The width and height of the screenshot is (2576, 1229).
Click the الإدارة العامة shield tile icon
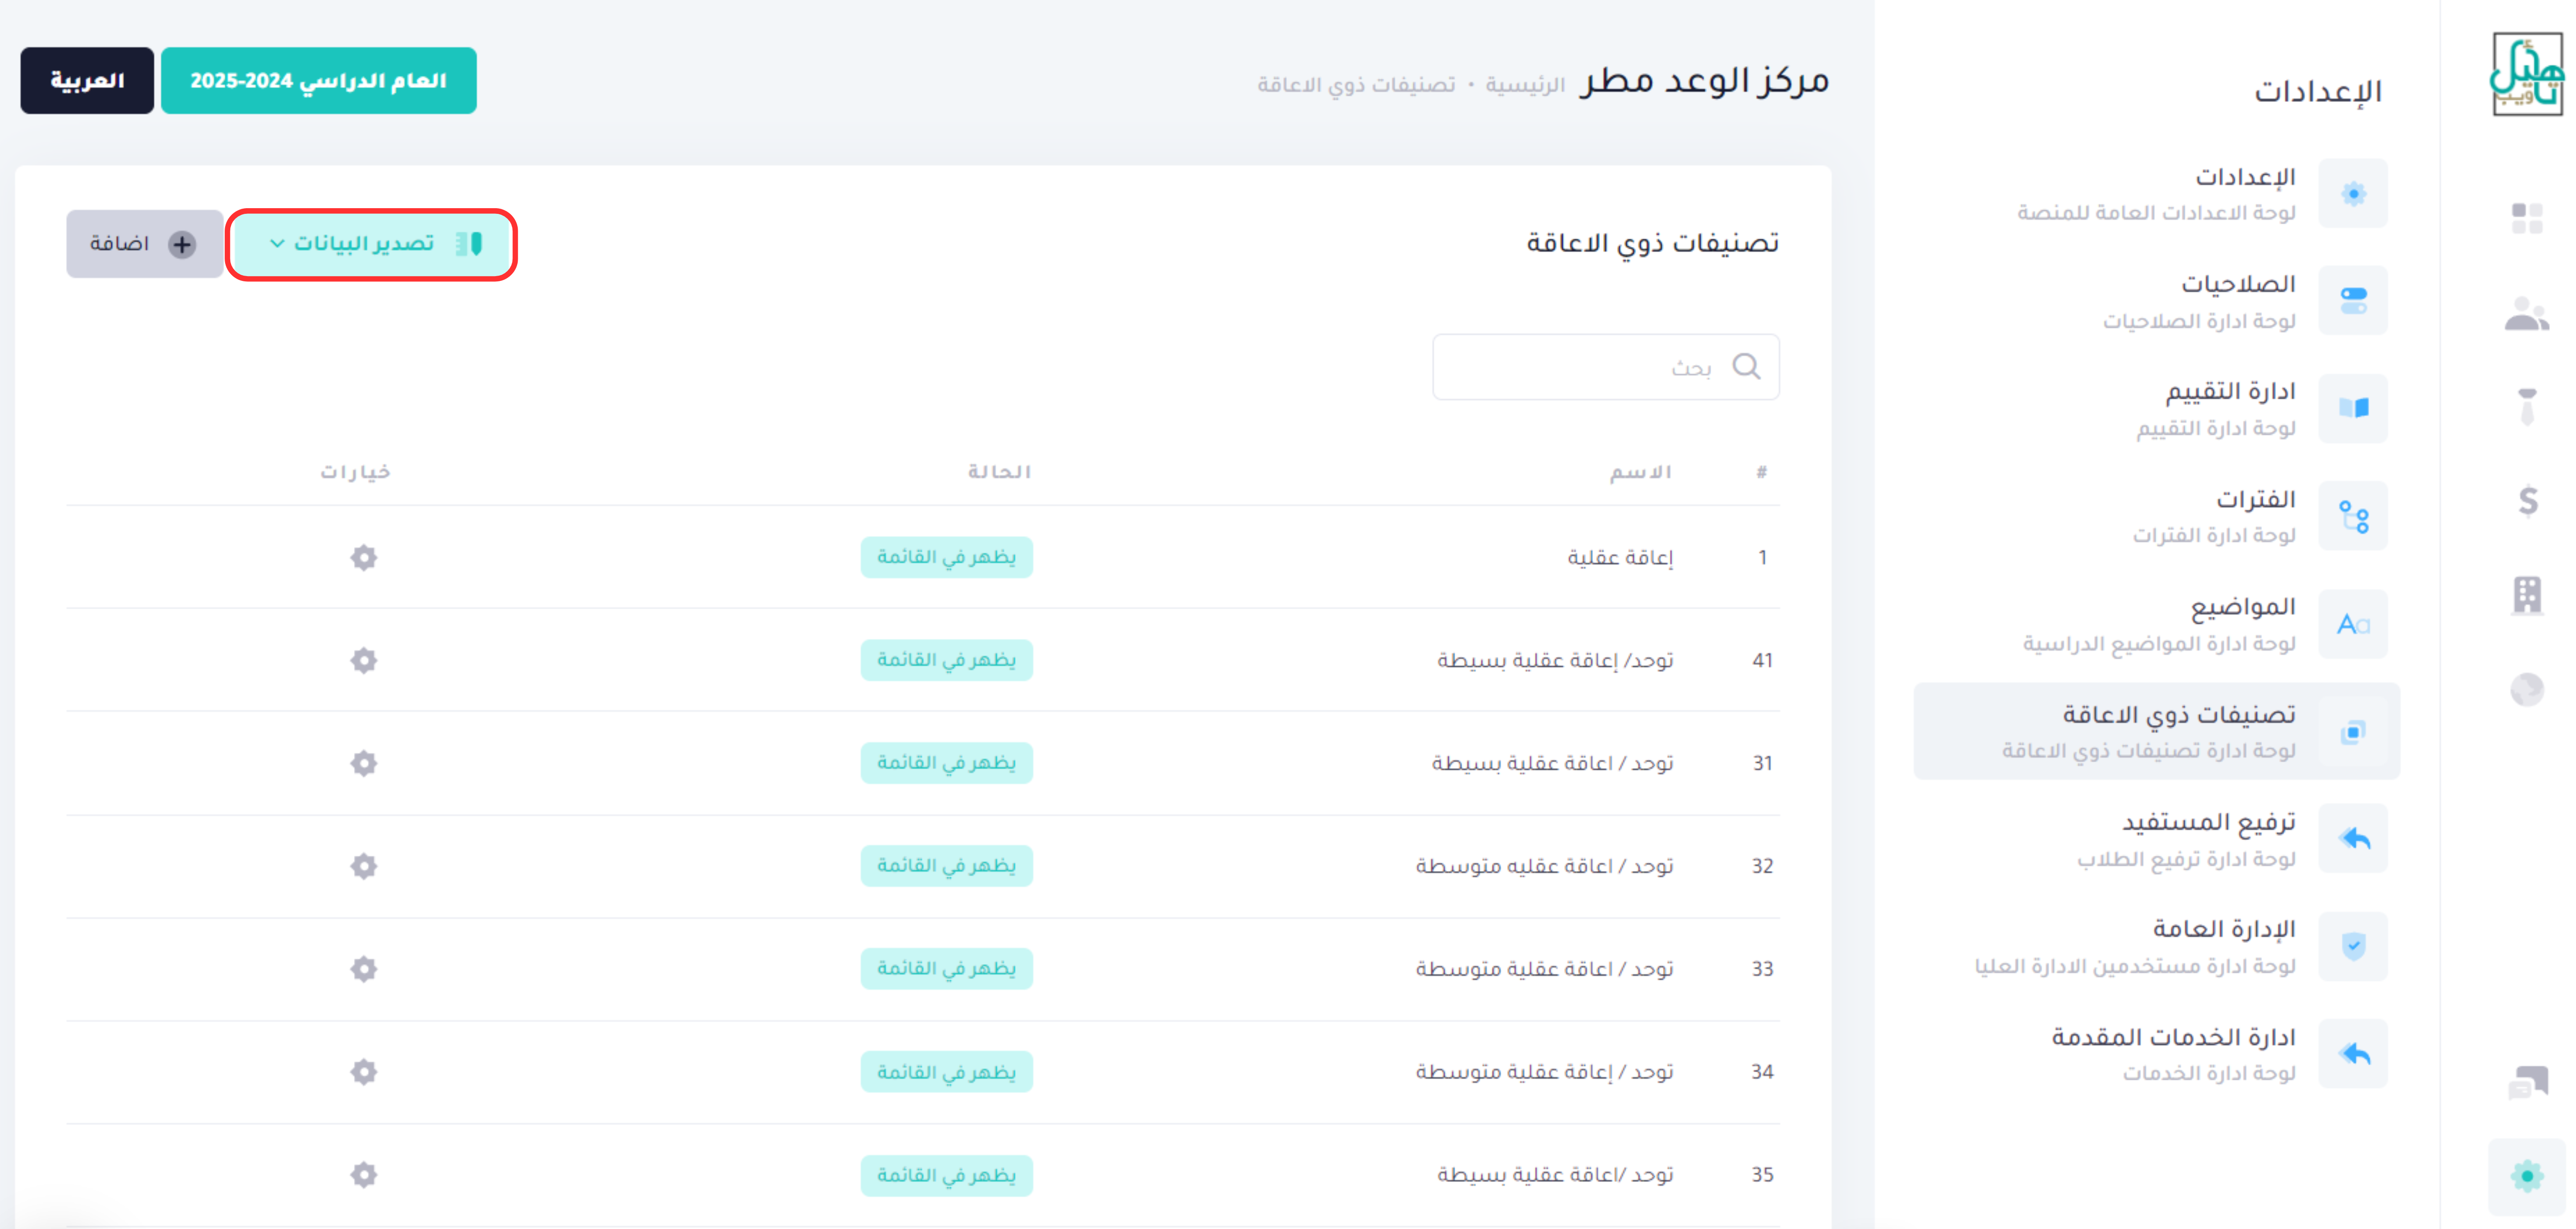(2353, 946)
